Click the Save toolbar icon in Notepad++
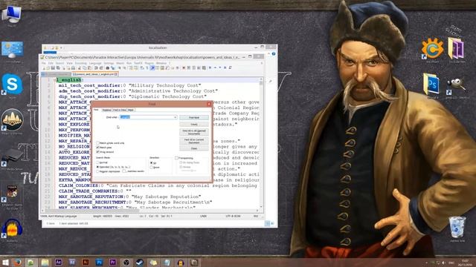This screenshot has height=267, width=476. click(x=53, y=67)
